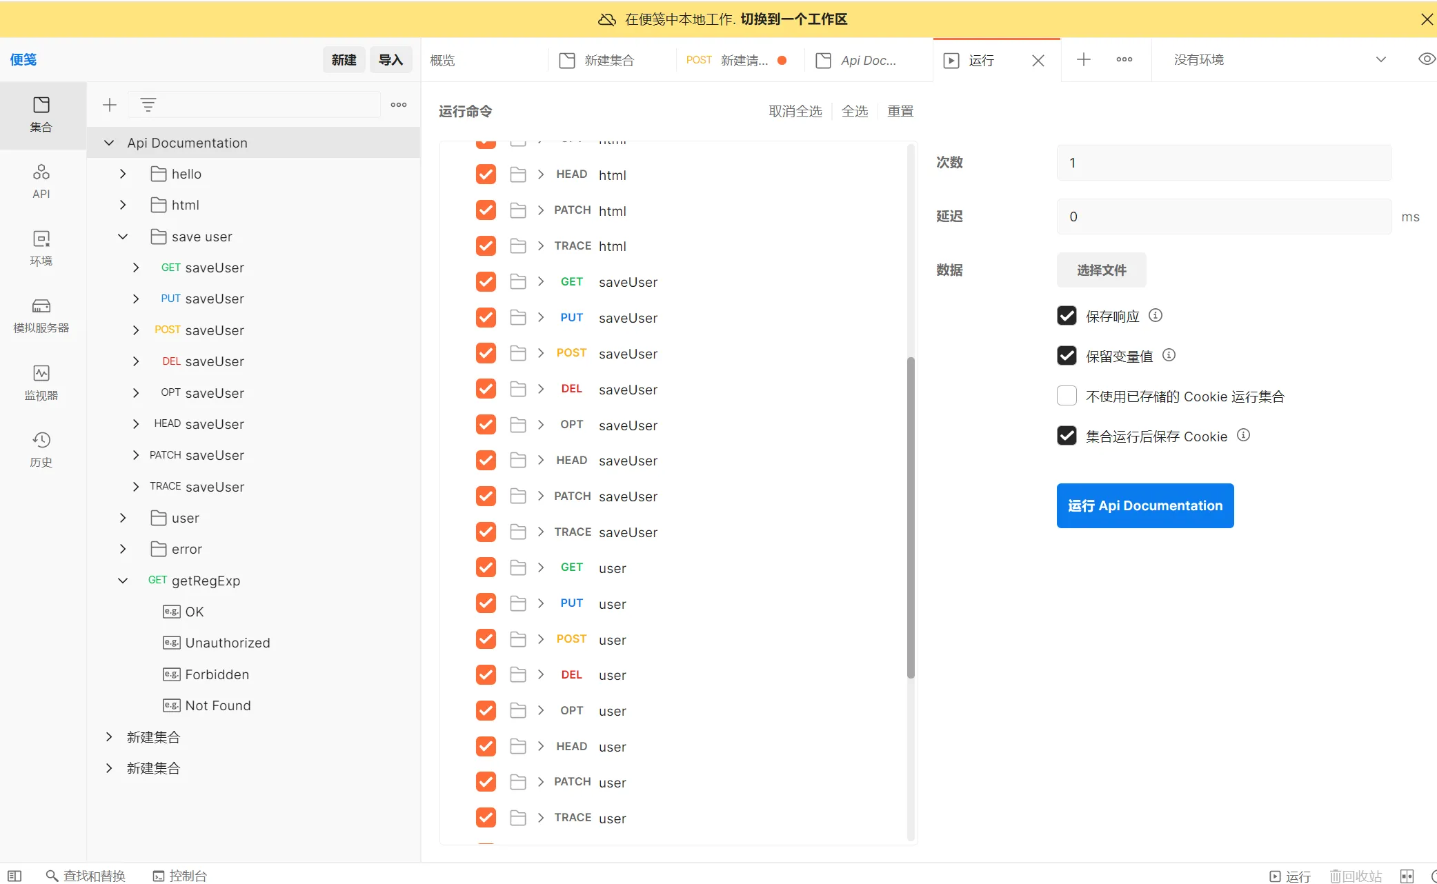Open the API sidebar icon
1437x884 pixels.
point(41,181)
